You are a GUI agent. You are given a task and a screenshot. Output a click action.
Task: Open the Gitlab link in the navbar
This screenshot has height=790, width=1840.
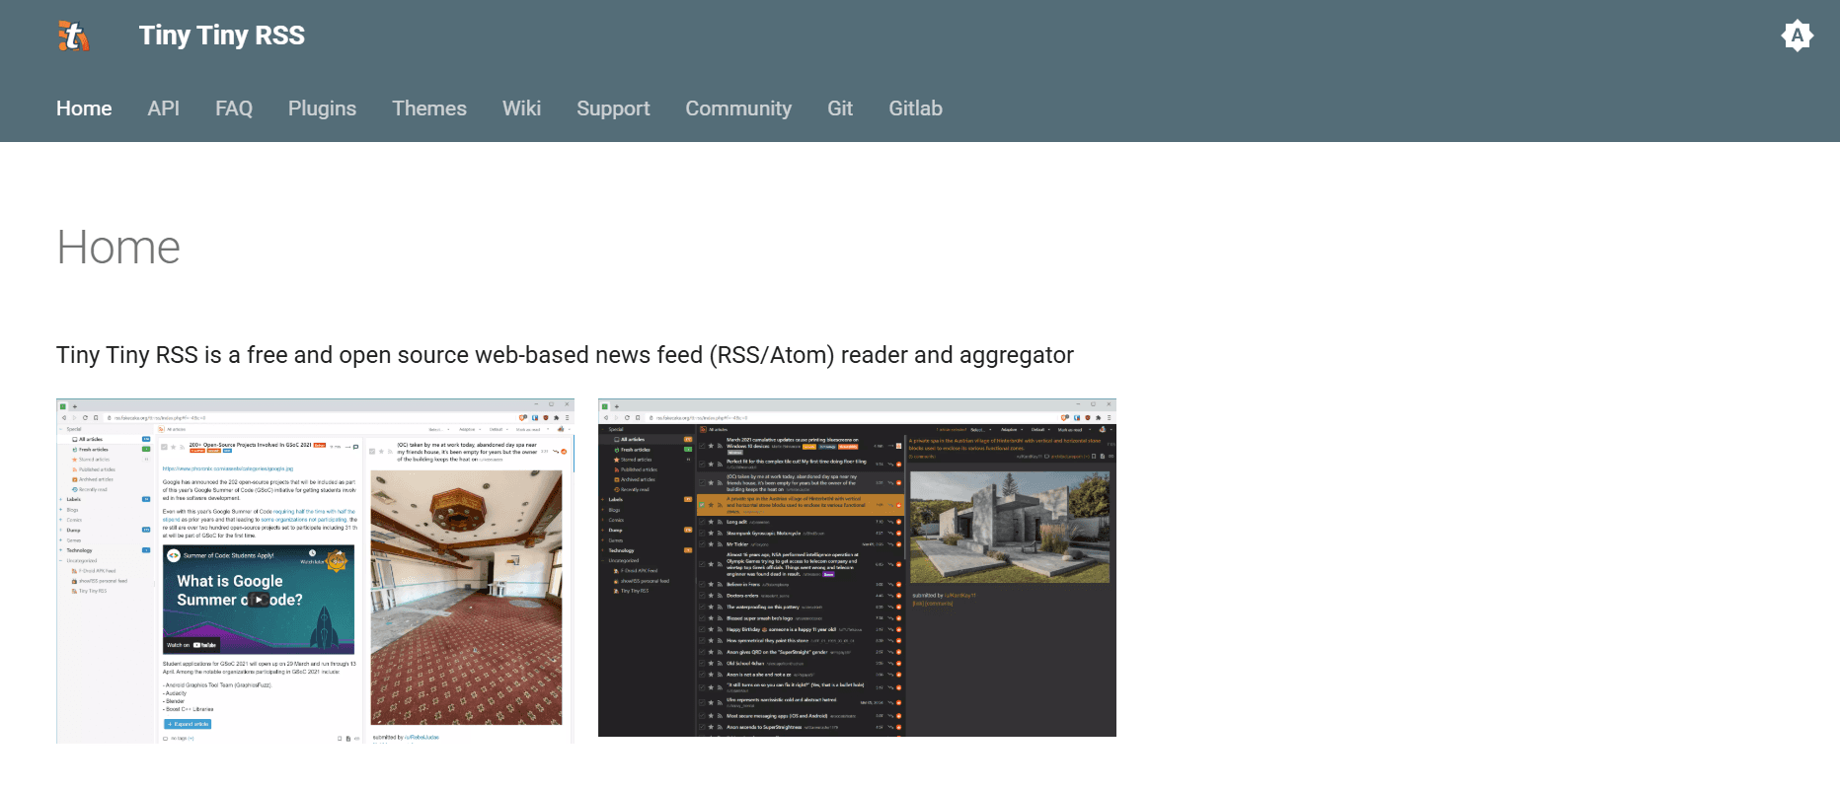tap(915, 108)
